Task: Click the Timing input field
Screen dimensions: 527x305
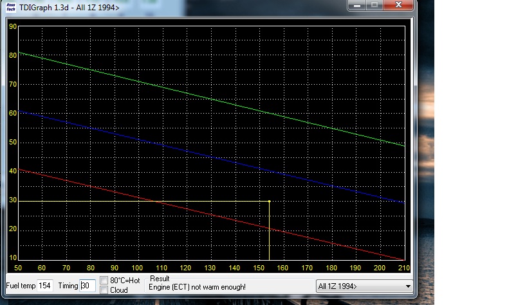Action: (87, 286)
